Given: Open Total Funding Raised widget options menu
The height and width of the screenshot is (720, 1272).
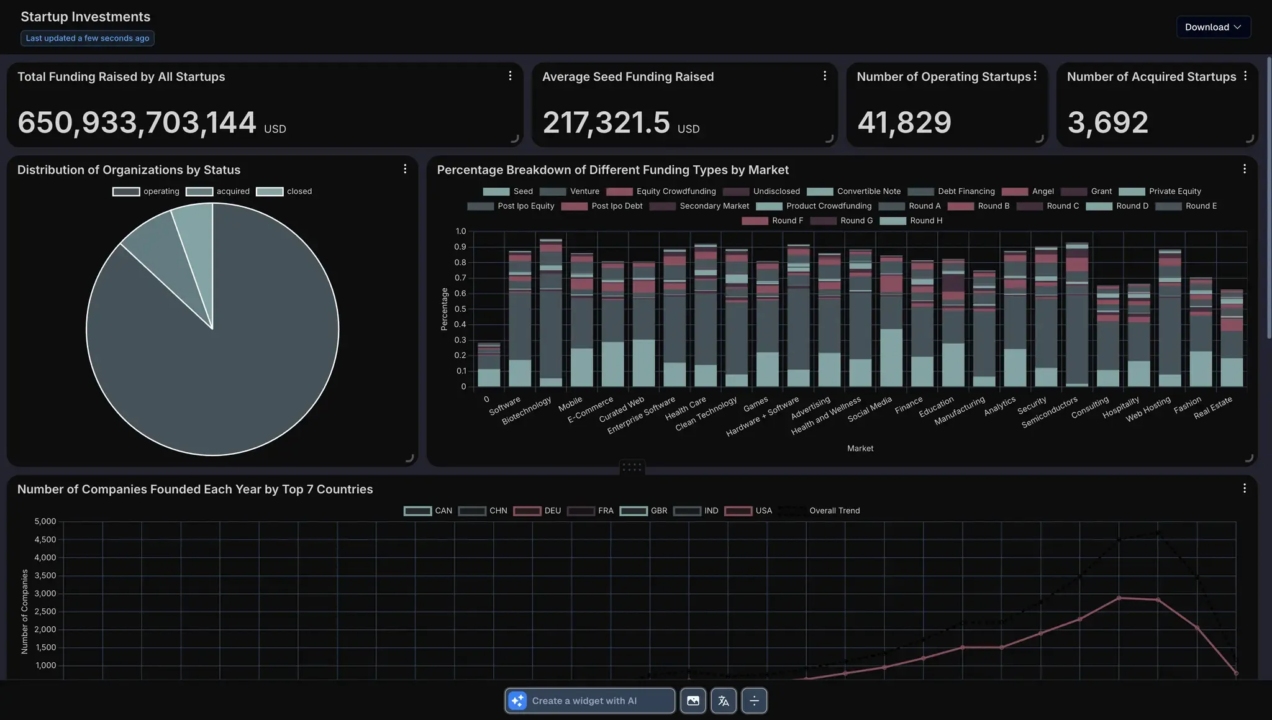Looking at the screenshot, I should pos(510,76).
